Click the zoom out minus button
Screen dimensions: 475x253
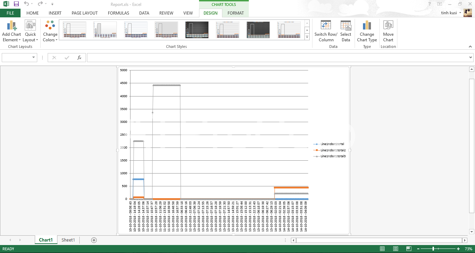(x=418, y=249)
